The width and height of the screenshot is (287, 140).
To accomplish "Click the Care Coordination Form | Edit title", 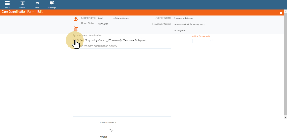I will pyautogui.click(x=18, y=12).
